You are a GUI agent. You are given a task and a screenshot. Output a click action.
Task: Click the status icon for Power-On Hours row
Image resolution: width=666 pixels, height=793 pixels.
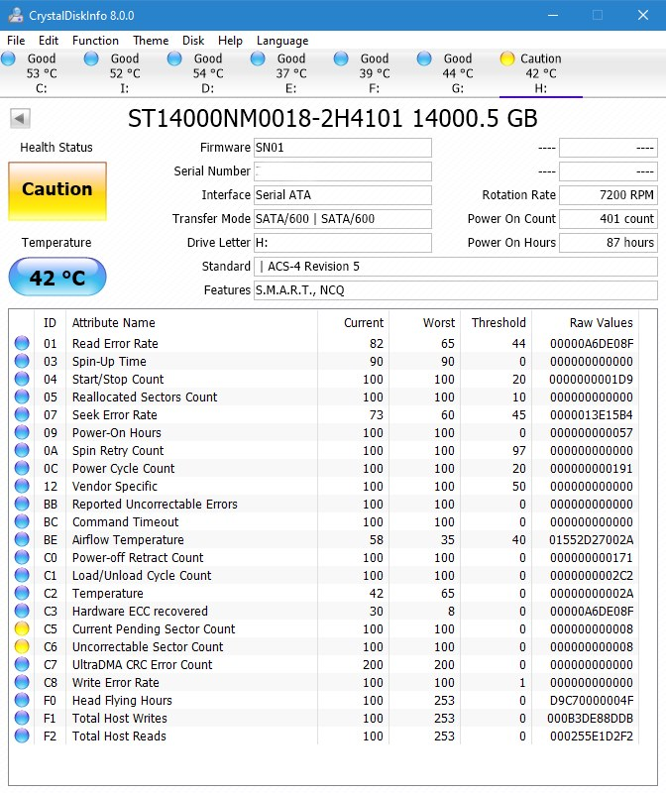coord(22,432)
